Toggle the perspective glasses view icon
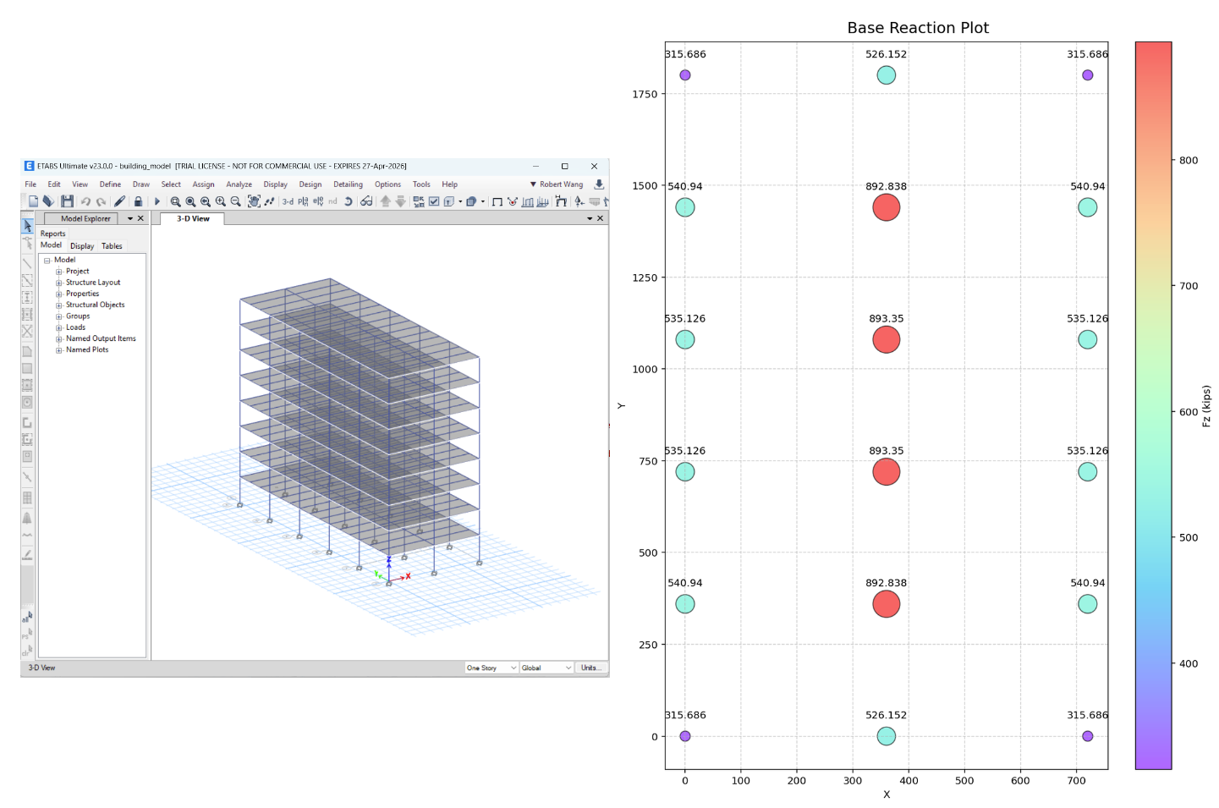The height and width of the screenshot is (808, 1219). [366, 201]
